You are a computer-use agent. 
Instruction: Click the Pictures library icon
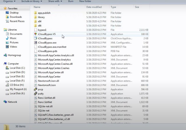click(x=7, y=42)
